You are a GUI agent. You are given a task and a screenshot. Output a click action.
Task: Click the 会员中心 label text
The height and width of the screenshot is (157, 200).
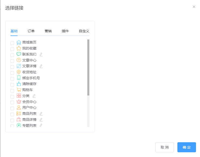(x=29, y=102)
